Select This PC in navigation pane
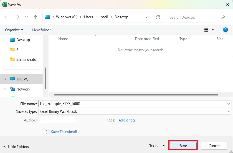Image resolution: width=233 pixels, height=153 pixels. (21, 79)
